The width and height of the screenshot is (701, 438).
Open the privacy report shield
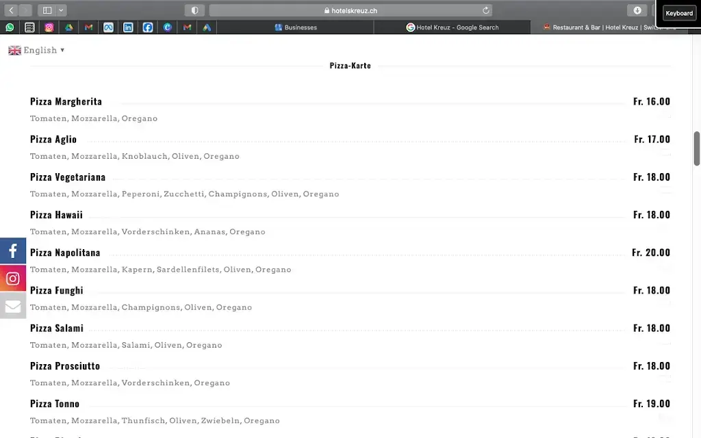click(x=194, y=10)
